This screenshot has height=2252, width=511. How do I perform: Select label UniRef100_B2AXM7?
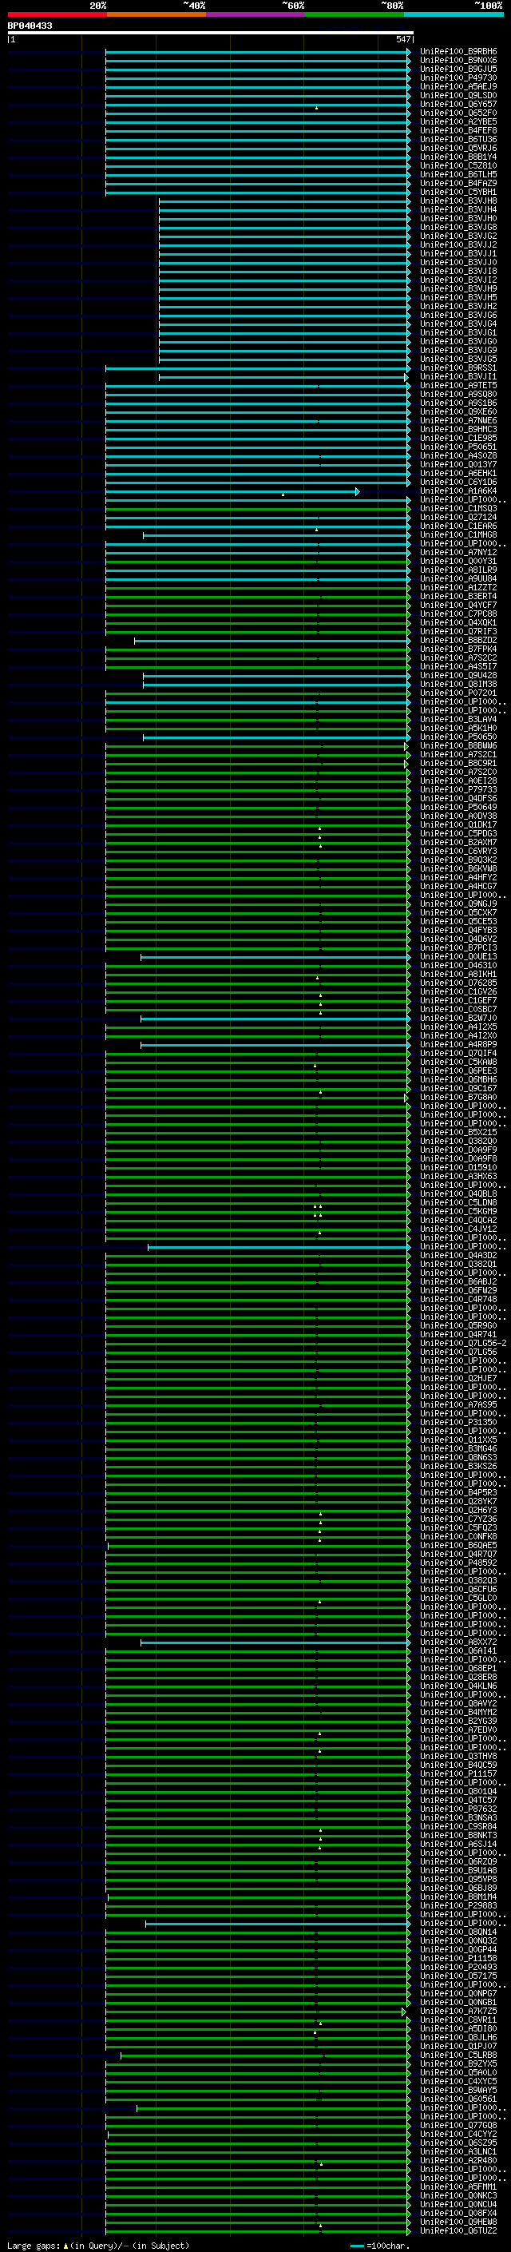point(458,843)
